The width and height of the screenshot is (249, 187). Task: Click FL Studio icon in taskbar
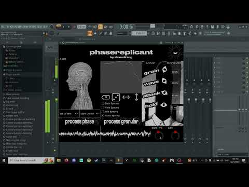coord(119,161)
